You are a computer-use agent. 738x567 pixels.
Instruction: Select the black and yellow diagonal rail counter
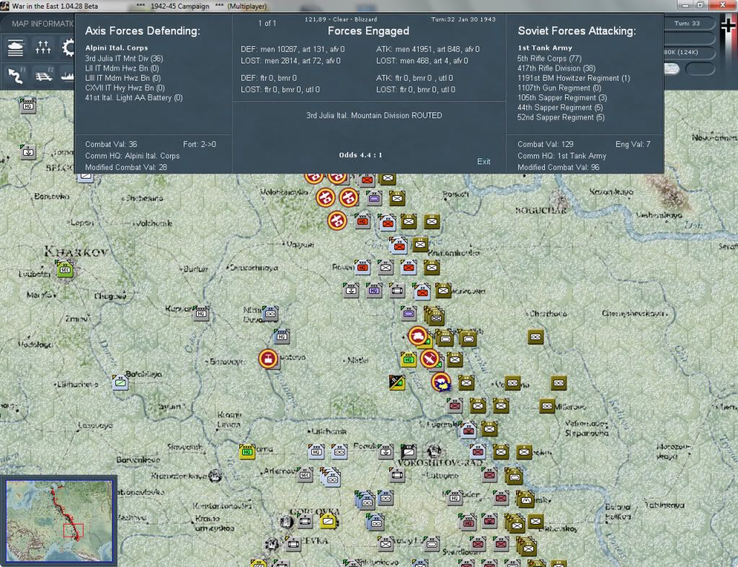(x=397, y=383)
